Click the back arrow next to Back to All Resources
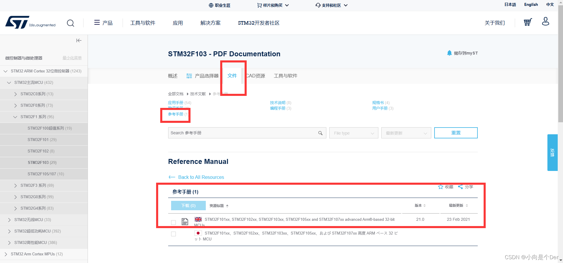Image resolution: width=563 pixels, height=263 pixels. pyautogui.click(x=172, y=177)
